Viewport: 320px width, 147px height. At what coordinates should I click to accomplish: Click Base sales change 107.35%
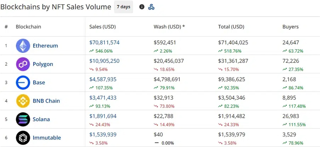[x=101, y=88]
